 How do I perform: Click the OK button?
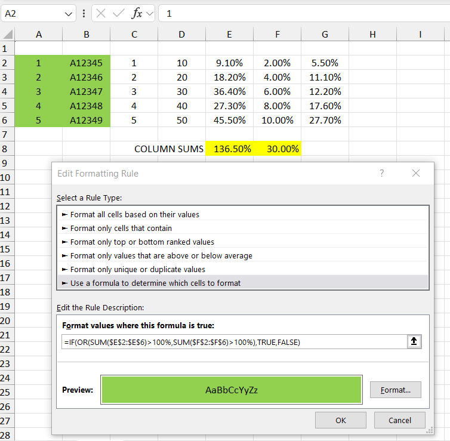pos(341,420)
